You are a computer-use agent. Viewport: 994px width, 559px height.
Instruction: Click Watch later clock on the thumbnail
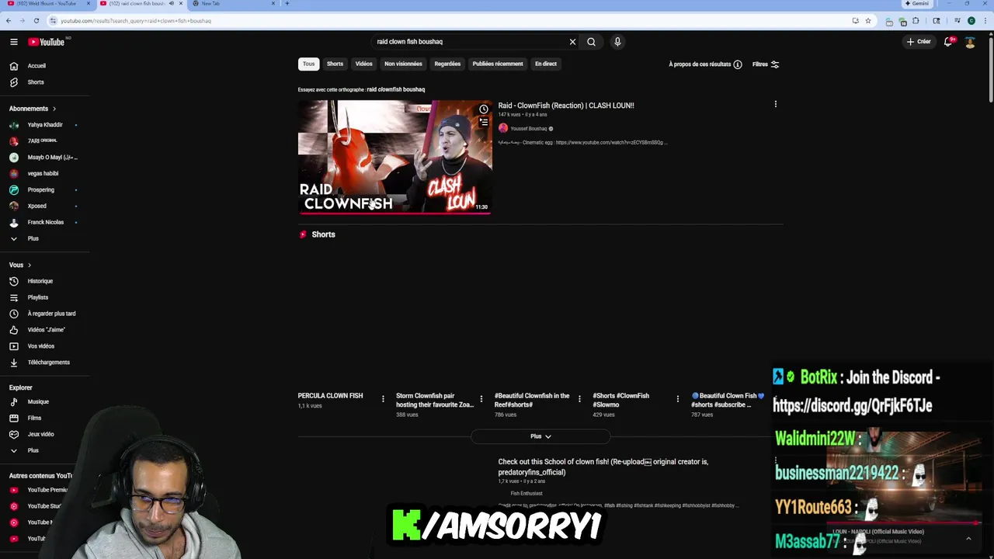484,109
